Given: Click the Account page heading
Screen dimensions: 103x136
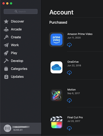Looking at the screenshot, I should pos(61,12).
